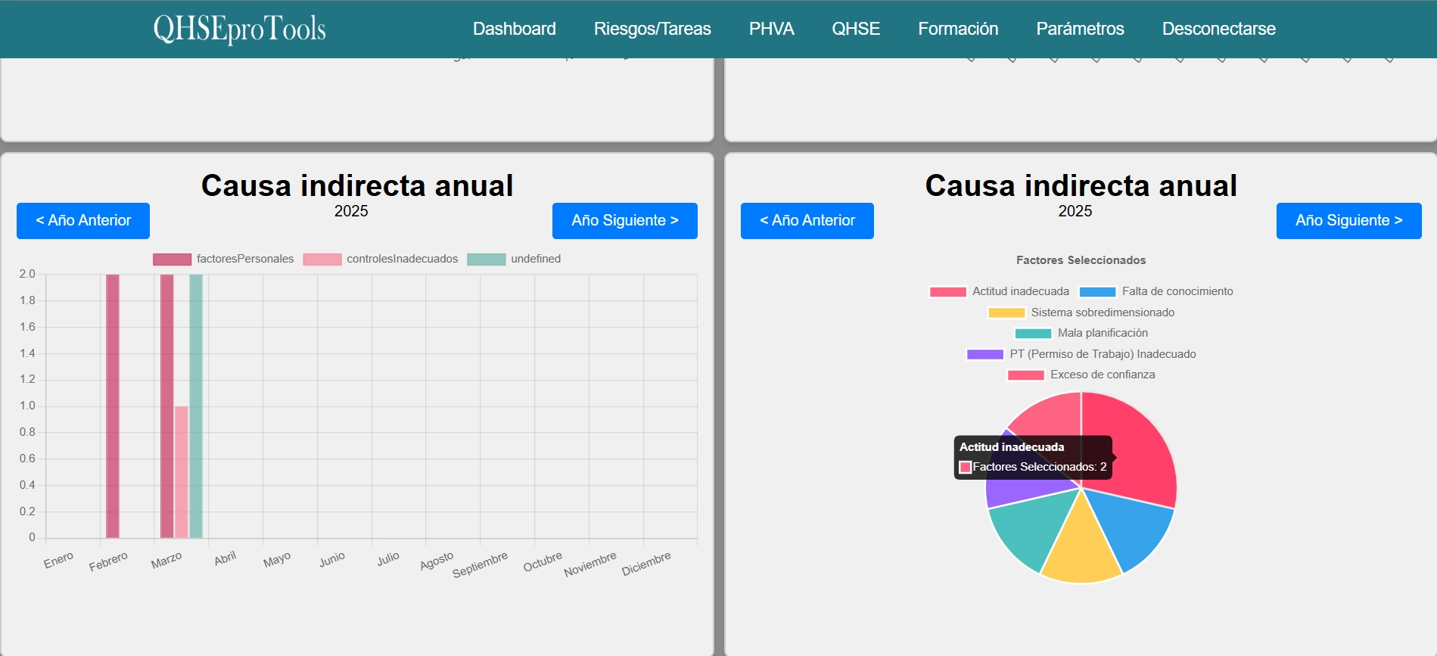This screenshot has height=656, width=1437.
Task: Go to previous year in the pie chart panel
Action: click(807, 221)
